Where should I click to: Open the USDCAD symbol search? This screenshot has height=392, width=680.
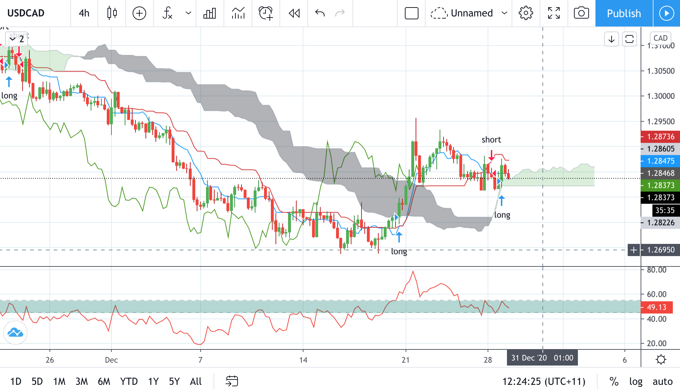click(26, 13)
